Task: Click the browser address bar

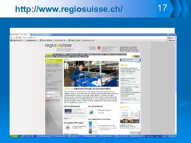Action: coord(94,38)
